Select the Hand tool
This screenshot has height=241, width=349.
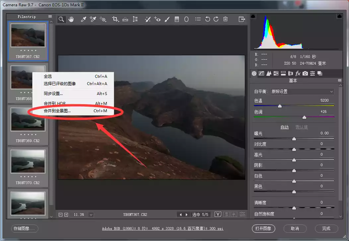click(x=71, y=19)
